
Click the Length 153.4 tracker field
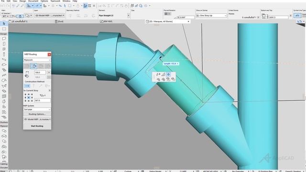pos(171,64)
